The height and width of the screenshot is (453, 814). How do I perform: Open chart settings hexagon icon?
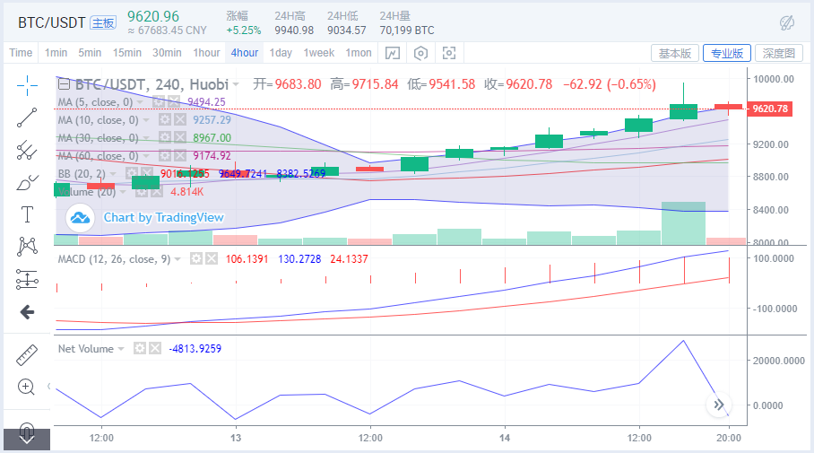[420, 53]
